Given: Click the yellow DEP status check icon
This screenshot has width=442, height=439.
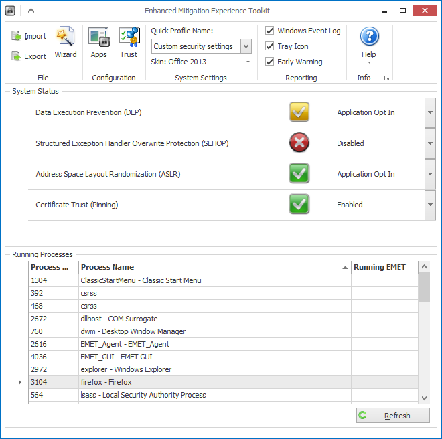Looking at the screenshot, I should [x=299, y=112].
